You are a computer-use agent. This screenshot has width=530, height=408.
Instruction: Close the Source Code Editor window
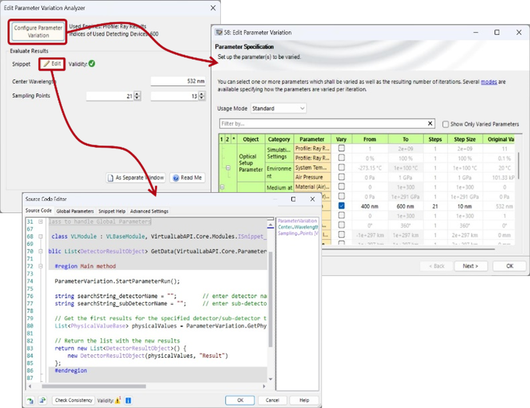[312, 199]
